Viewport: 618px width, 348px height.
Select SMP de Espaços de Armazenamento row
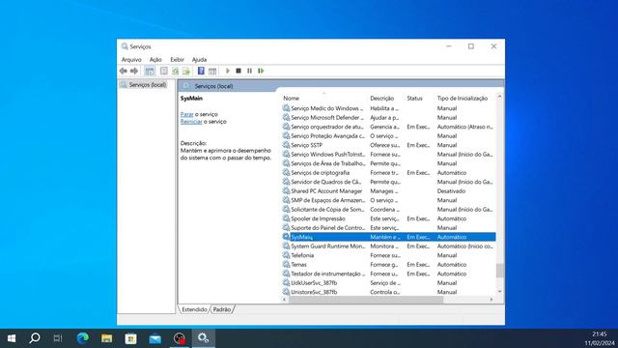[x=388, y=200]
